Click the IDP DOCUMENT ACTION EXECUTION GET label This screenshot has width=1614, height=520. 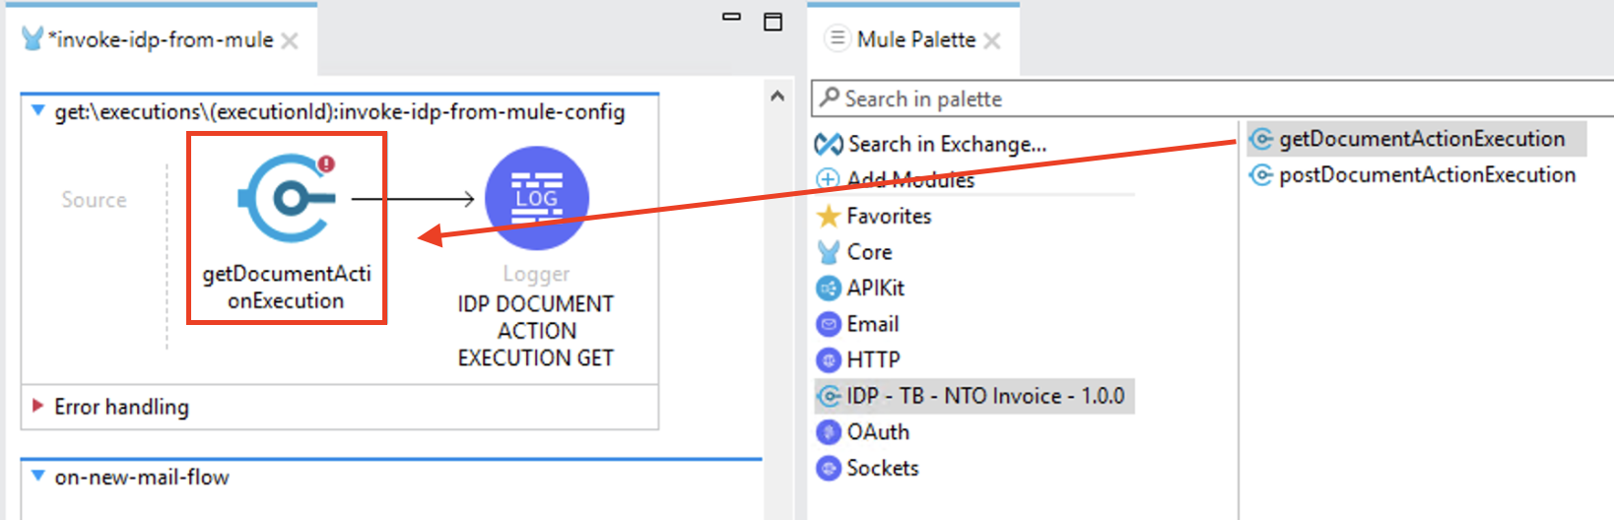(536, 331)
